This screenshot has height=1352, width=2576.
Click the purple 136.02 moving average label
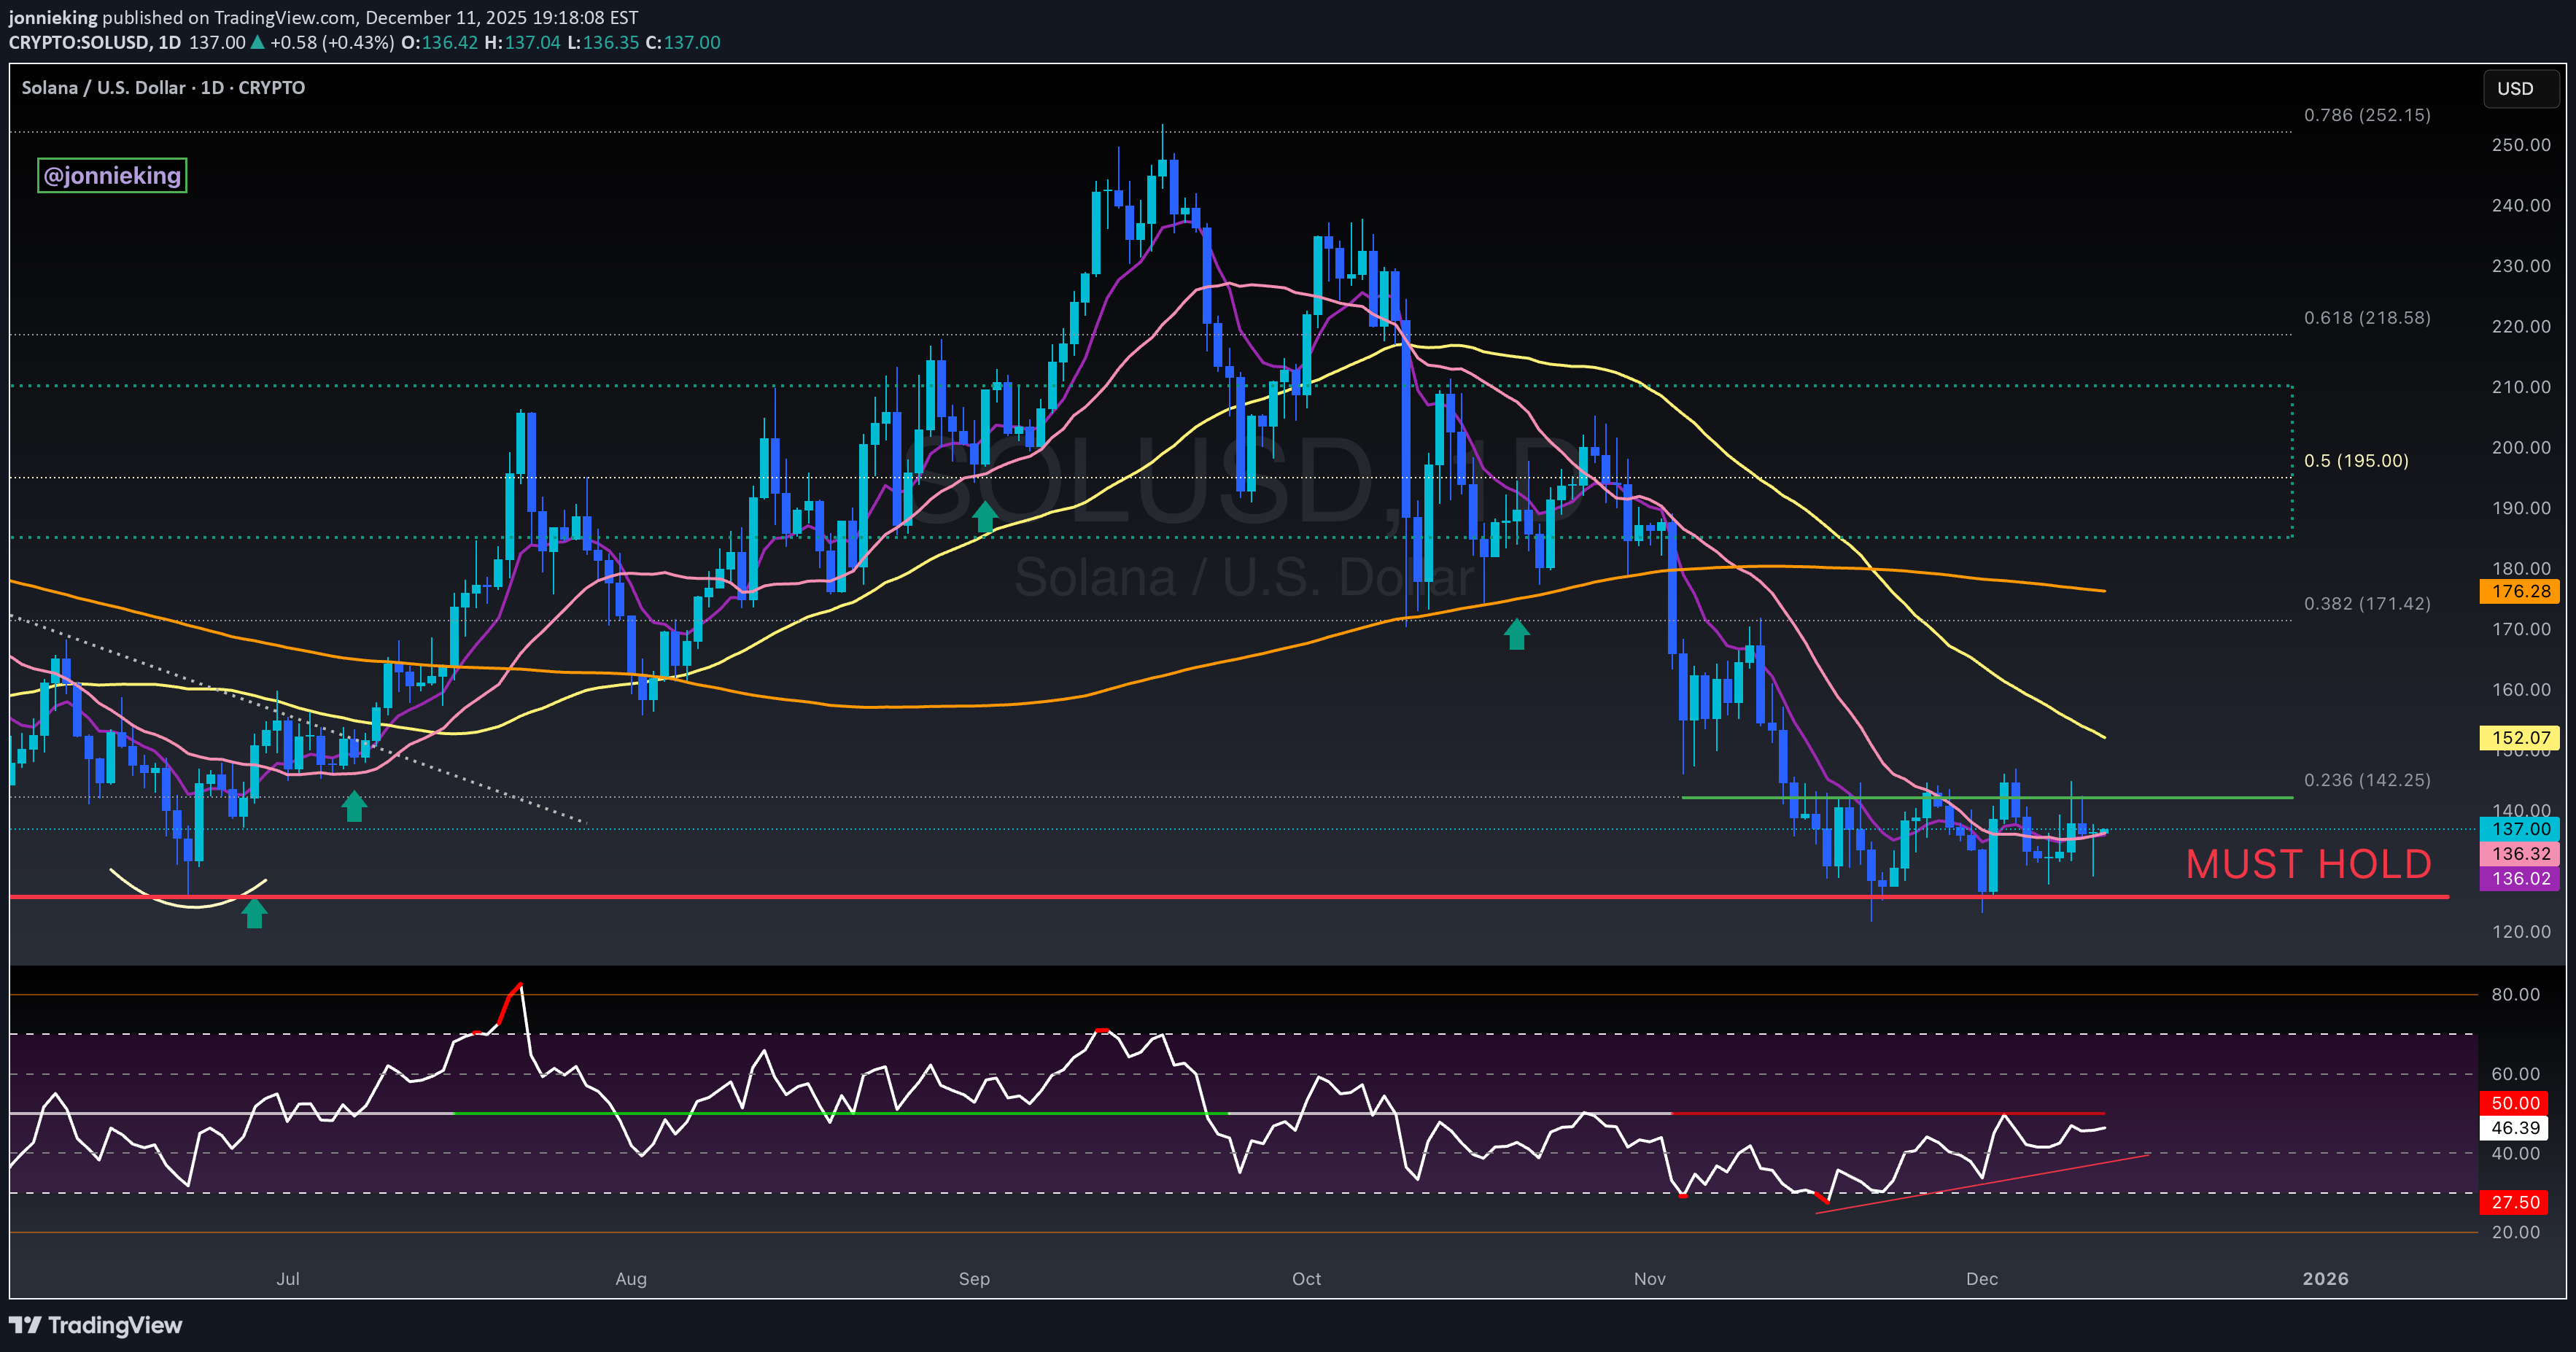[2520, 878]
